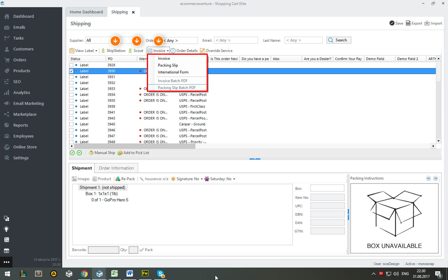Check the box for PO 3941

click(72, 113)
